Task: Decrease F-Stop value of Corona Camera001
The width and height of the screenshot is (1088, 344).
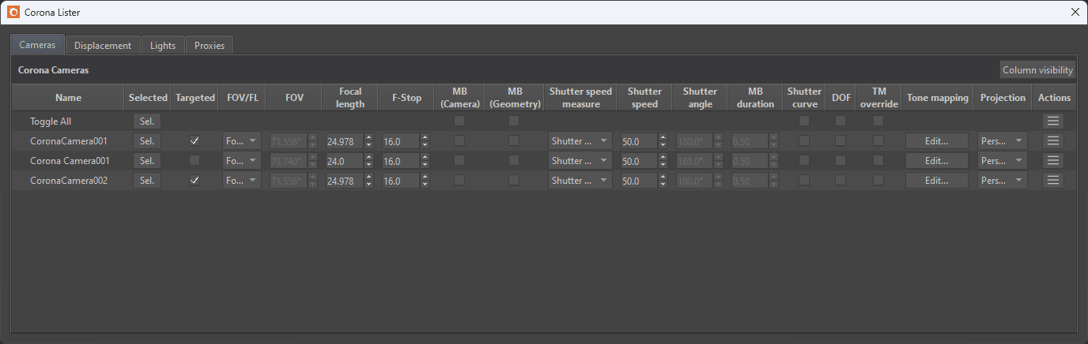Action: tap(425, 164)
